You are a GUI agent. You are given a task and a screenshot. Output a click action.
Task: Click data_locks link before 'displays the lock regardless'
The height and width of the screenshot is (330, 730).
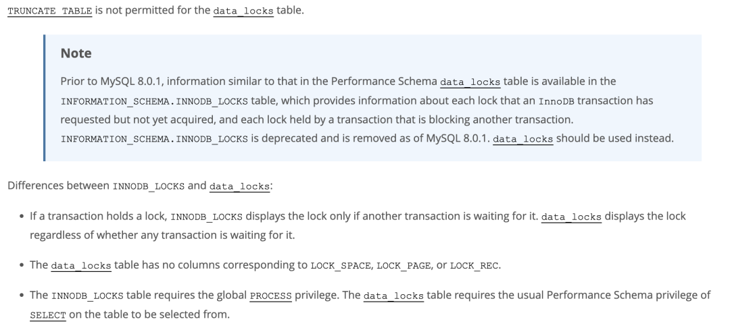click(x=571, y=217)
